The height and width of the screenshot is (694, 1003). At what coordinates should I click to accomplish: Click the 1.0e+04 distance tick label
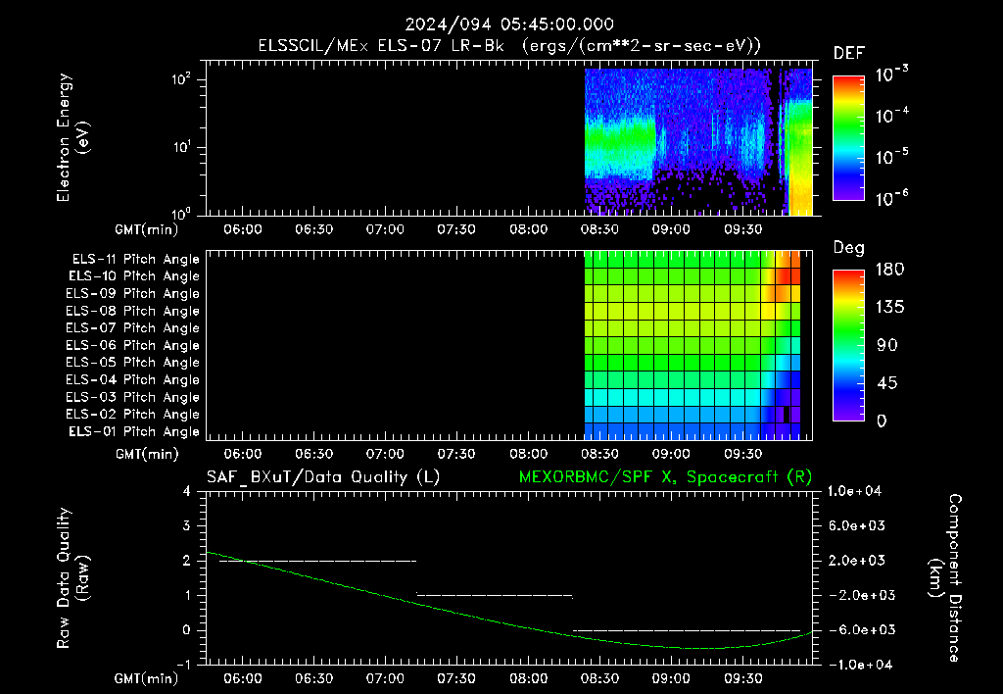coord(854,491)
